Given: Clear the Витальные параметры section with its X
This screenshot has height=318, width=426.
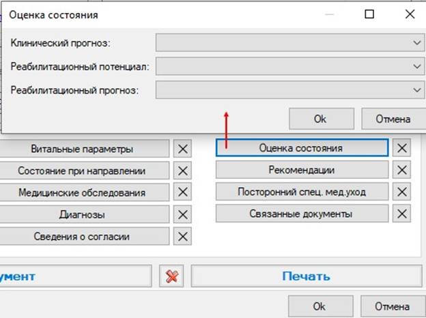Looking at the screenshot, I should pyautogui.click(x=182, y=149).
